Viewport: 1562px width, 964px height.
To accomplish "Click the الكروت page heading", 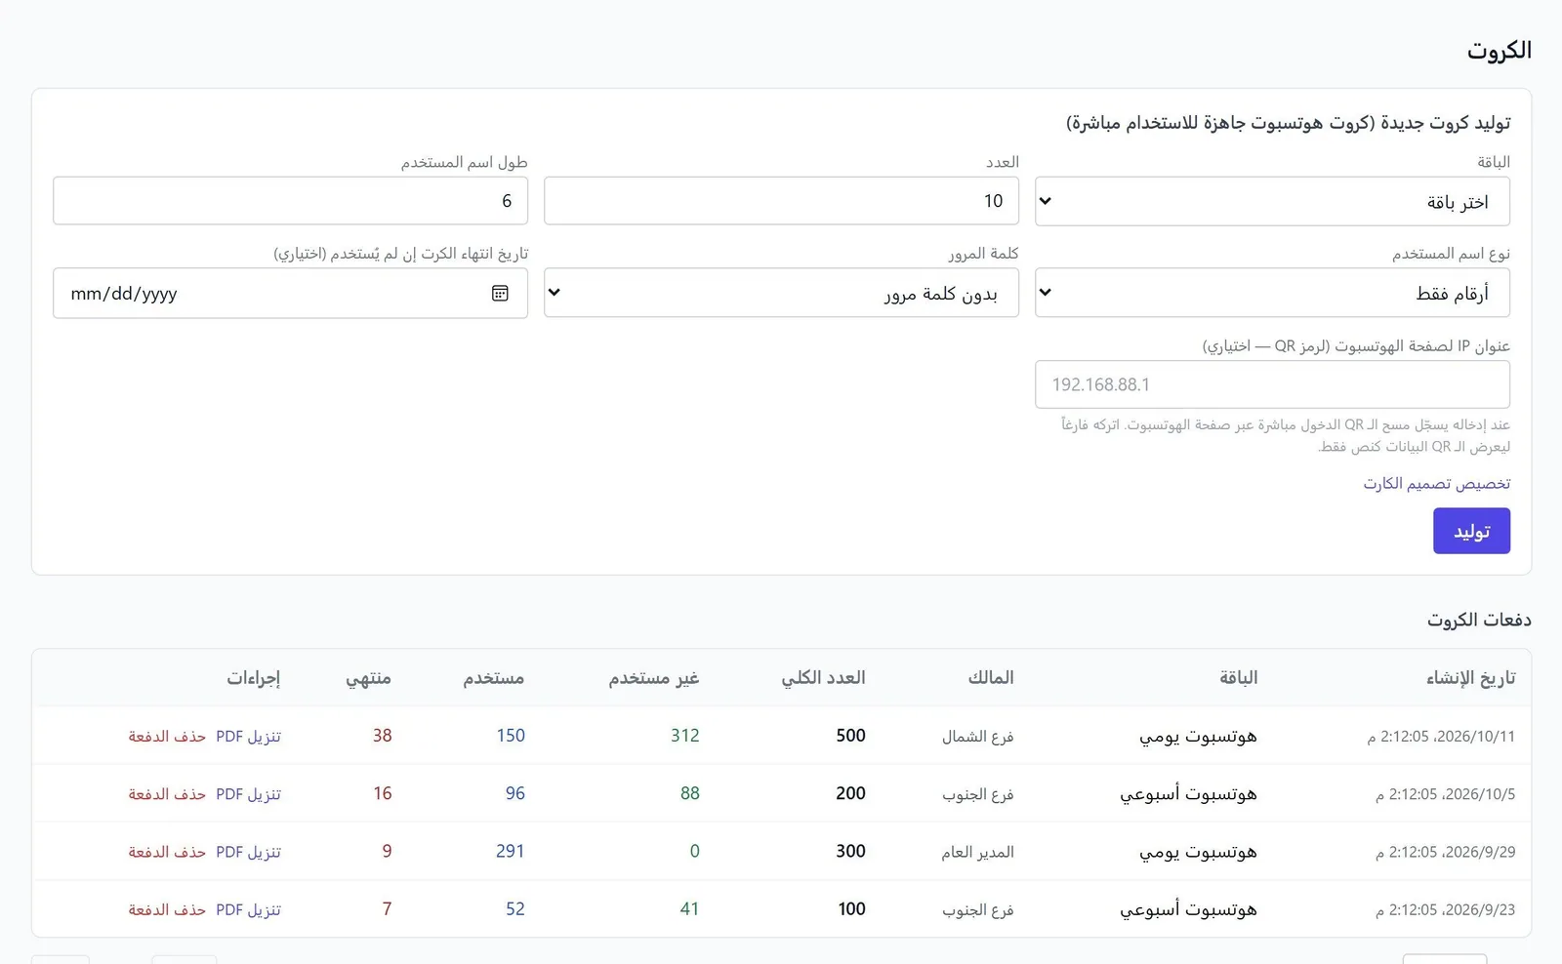I will point(1499,51).
